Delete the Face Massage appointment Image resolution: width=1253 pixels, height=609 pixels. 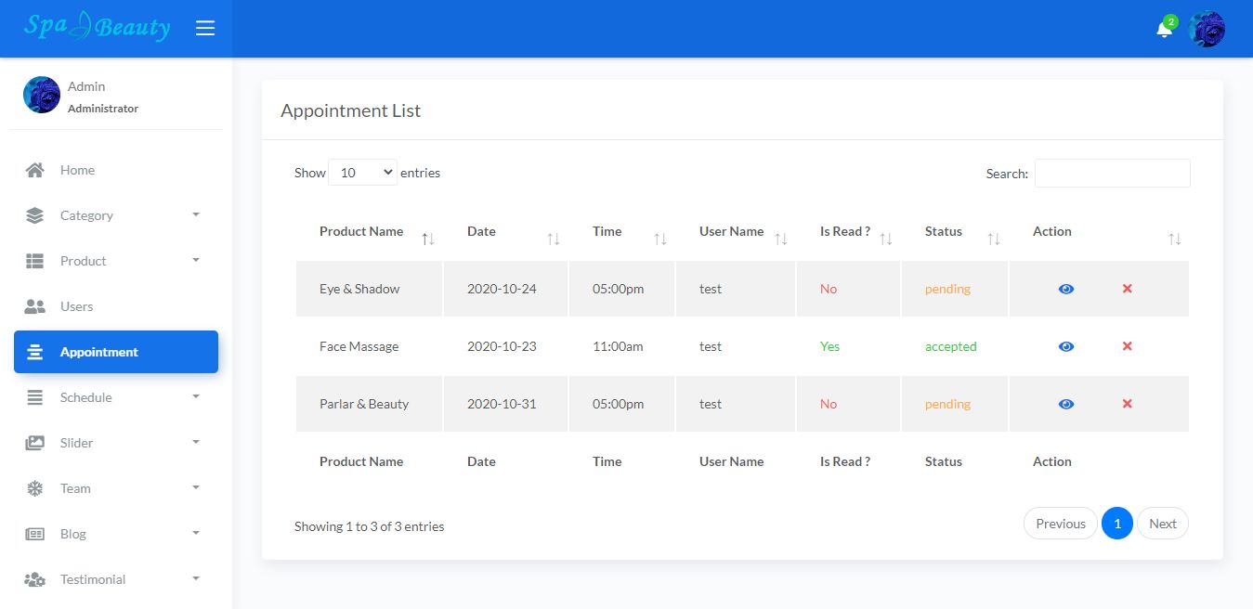point(1127,346)
